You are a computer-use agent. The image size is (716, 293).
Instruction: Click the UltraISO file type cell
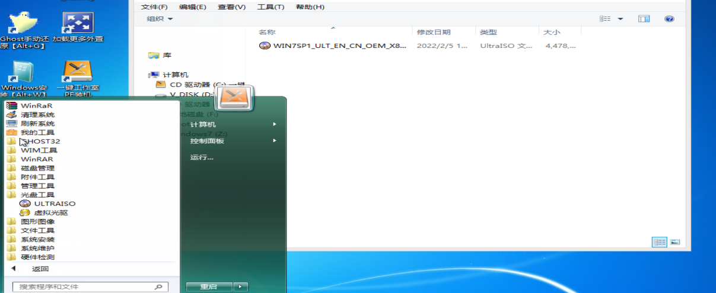(x=506, y=46)
